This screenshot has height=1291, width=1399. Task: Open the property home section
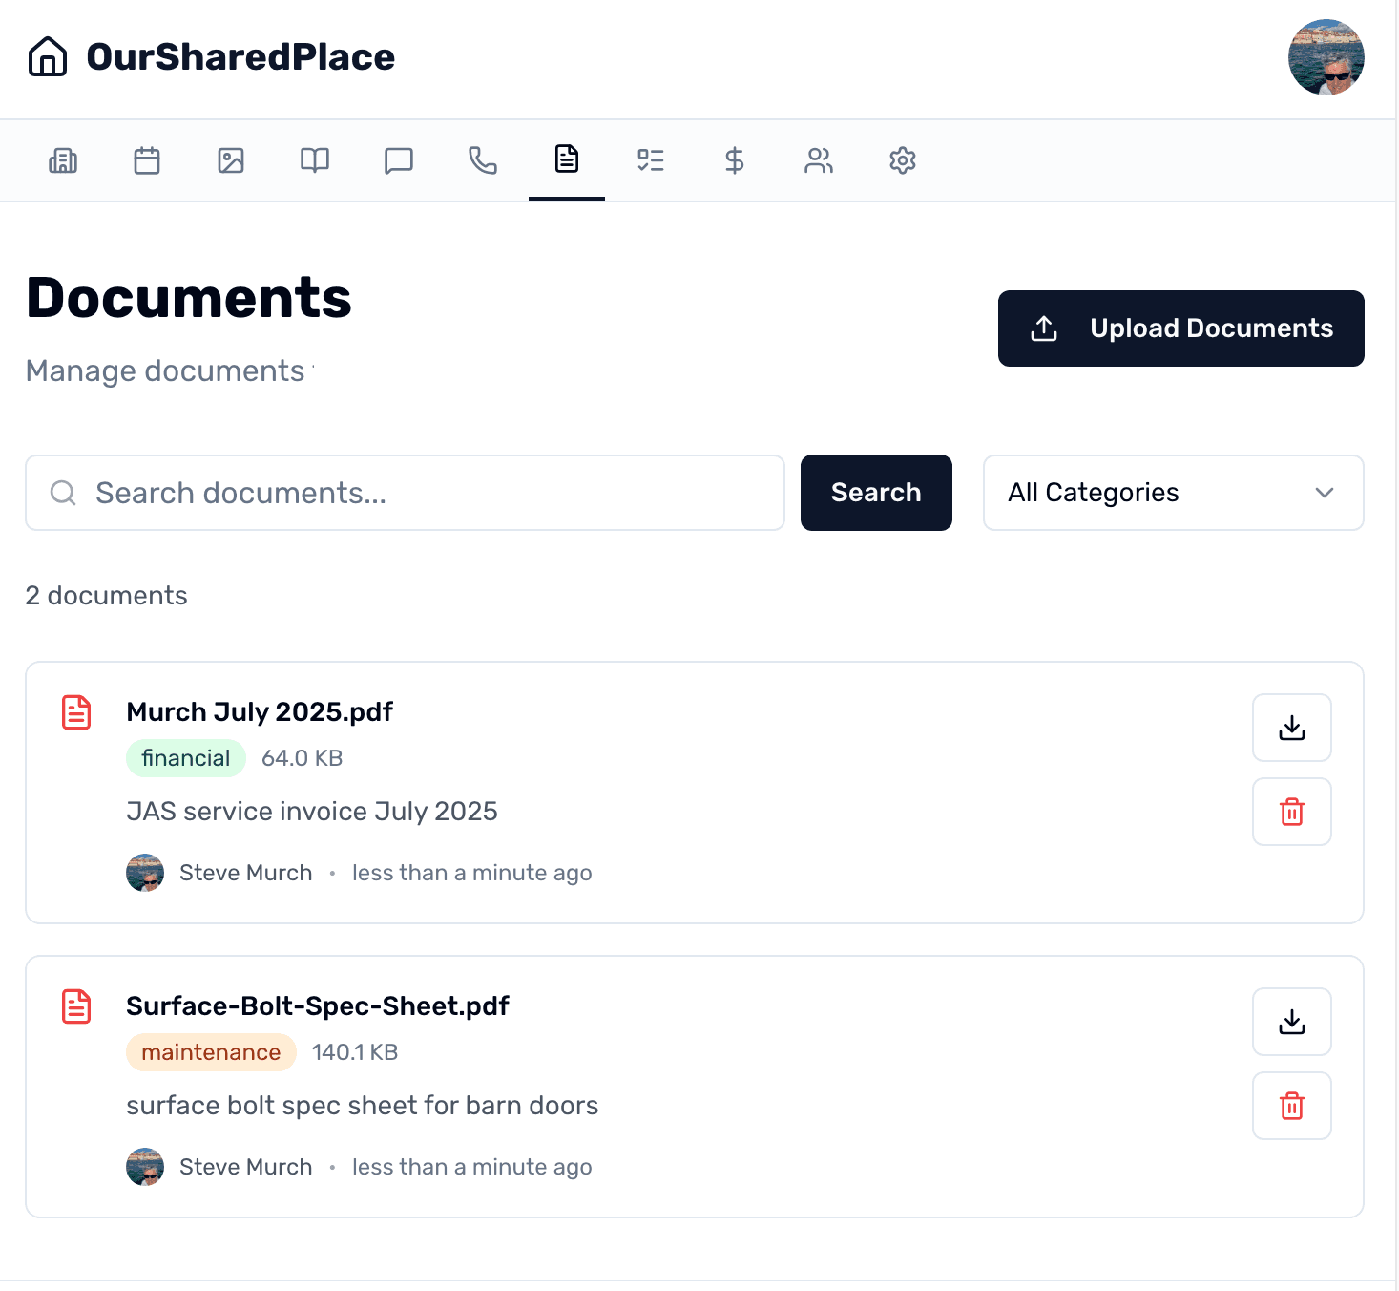(63, 160)
